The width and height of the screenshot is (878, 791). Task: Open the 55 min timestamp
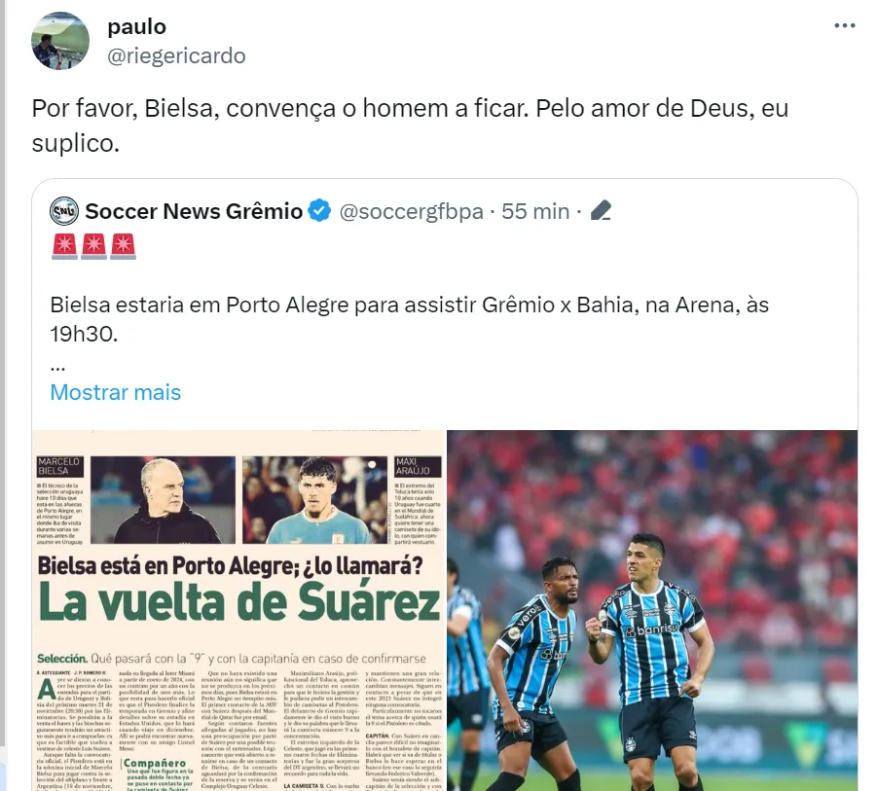tap(535, 211)
